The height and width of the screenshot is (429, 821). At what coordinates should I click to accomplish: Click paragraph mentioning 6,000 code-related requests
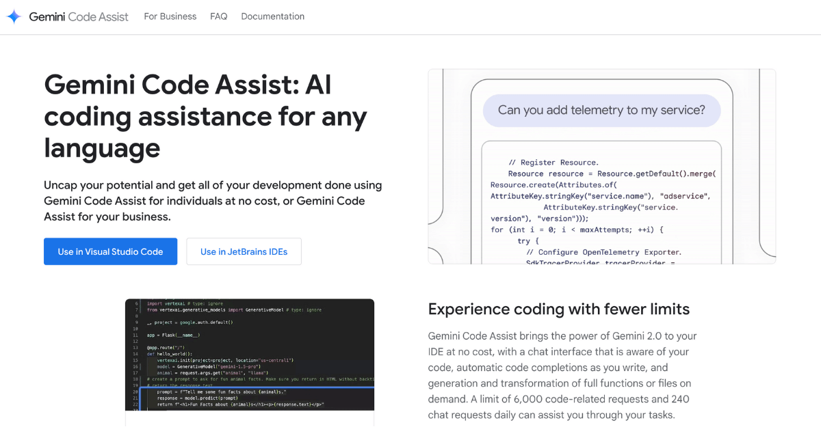pos(563,375)
